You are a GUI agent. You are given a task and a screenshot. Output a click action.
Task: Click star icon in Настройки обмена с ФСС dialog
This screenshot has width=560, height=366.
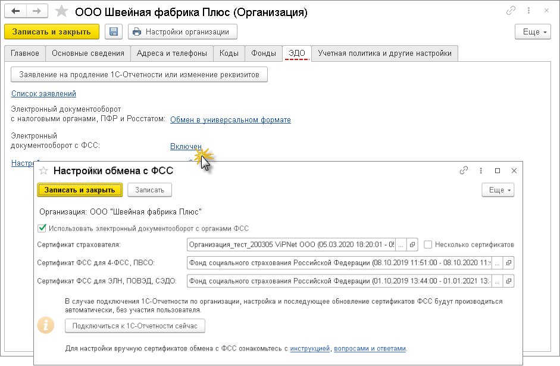pyautogui.click(x=43, y=171)
